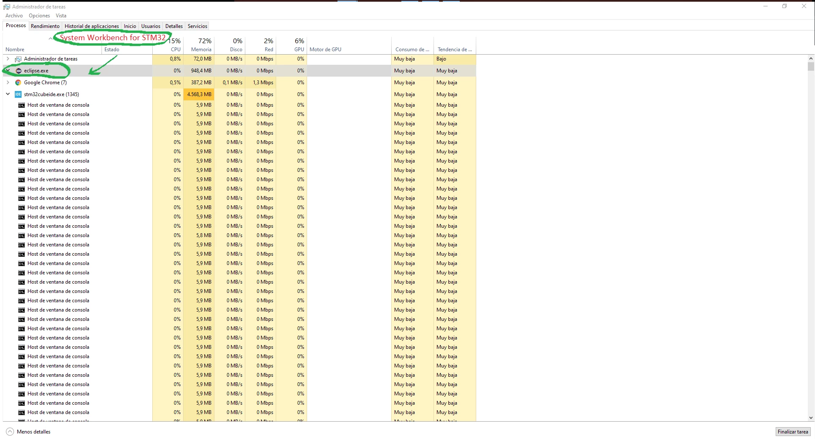Click the Google Chrome process icon
The height and width of the screenshot is (439, 815).
tap(18, 83)
